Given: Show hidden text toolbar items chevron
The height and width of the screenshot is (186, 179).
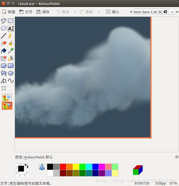Looking at the screenshot, I should point(177,12).
